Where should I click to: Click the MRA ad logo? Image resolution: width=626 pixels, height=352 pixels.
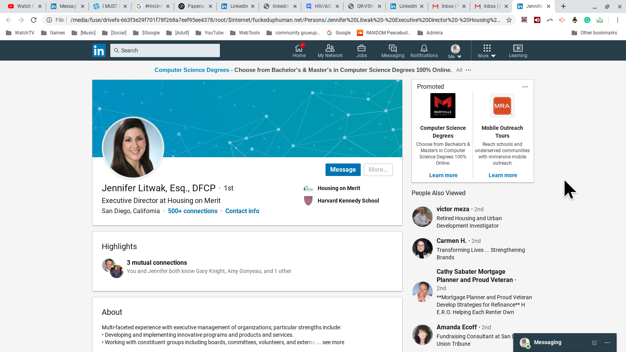click(502, 106)
